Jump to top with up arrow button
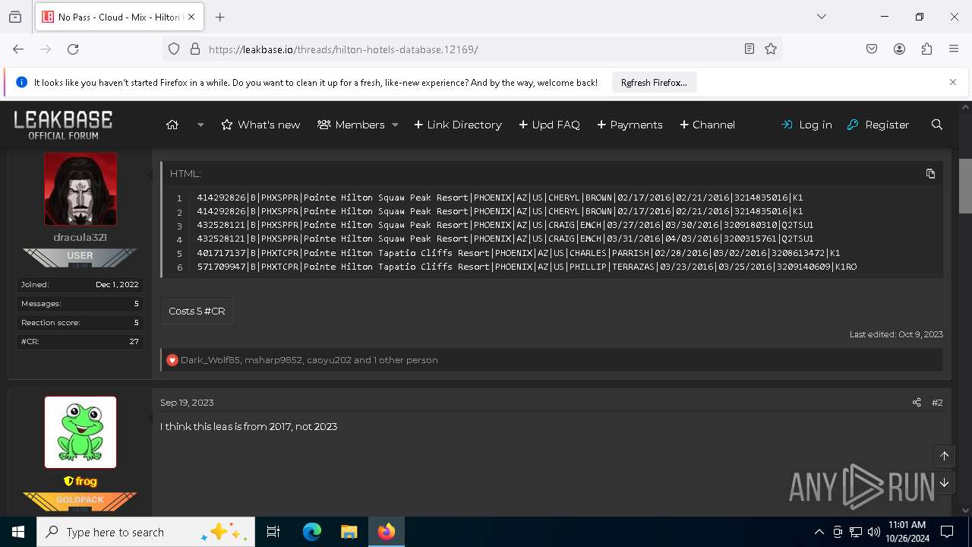 [944, 456]
